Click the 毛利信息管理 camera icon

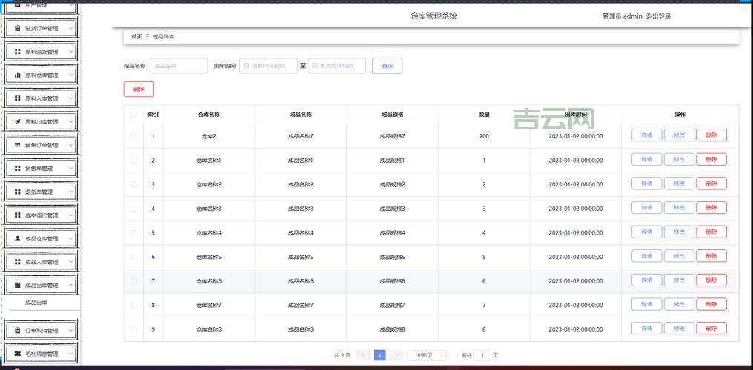18,354
